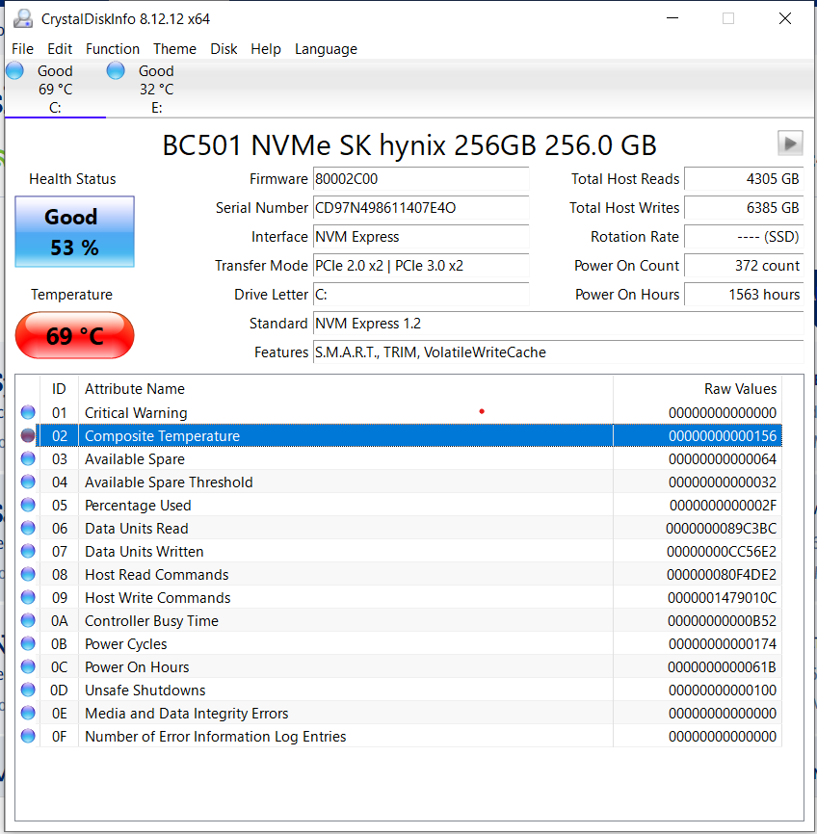The height and width of the screenshot is (834, 817).
Task: Click the Serial Number field
Action: pyautogui.click(x=421, y=208)
